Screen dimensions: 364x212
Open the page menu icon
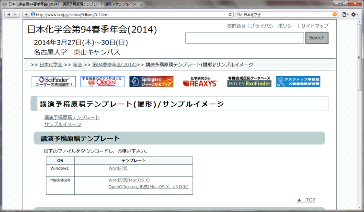tap(345, 14)
